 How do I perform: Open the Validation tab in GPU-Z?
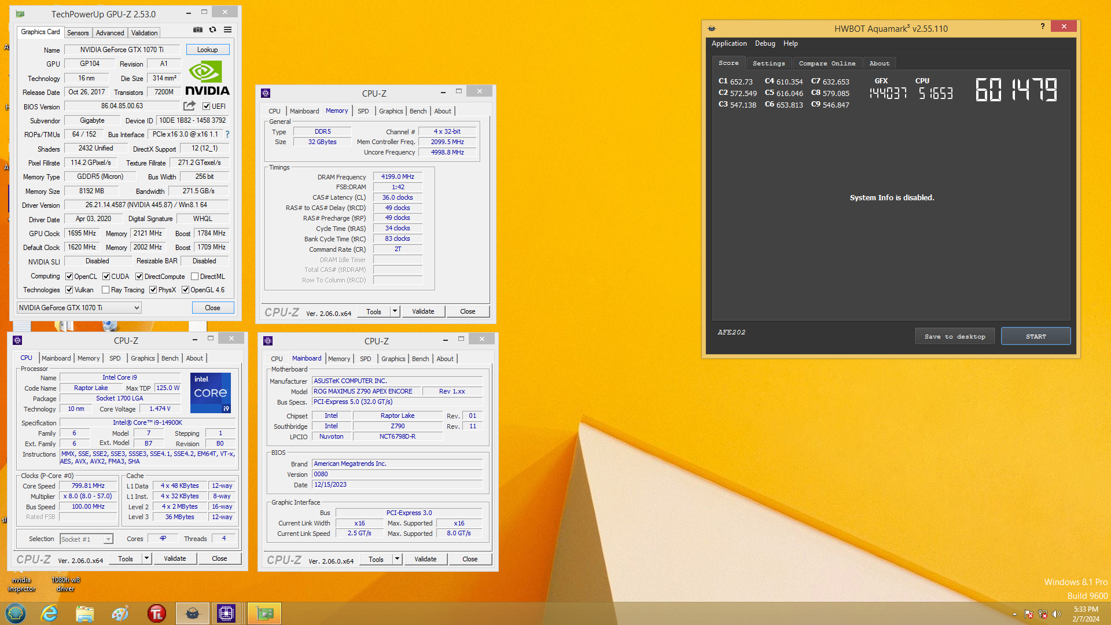coord(144,33)
